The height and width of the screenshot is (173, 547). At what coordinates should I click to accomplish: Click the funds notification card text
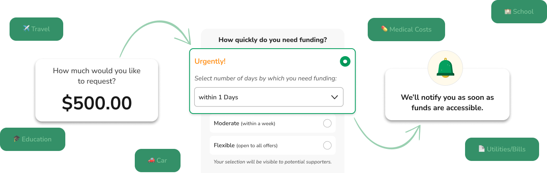[x=447, y=102]
